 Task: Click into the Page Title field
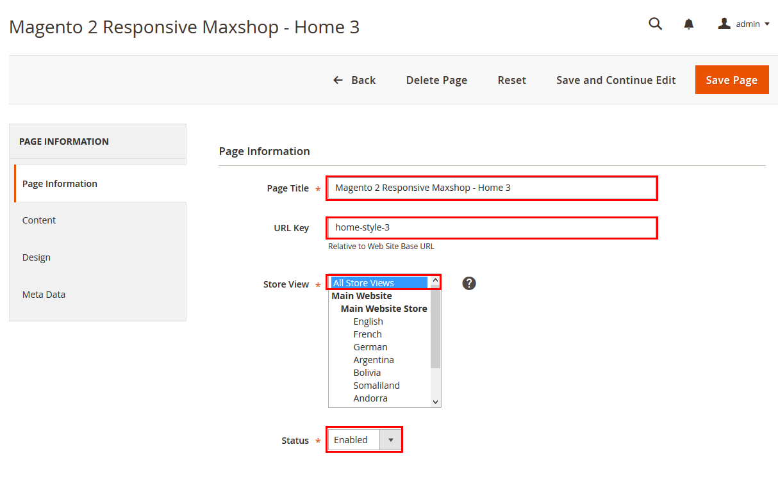[x=492, y=188]
